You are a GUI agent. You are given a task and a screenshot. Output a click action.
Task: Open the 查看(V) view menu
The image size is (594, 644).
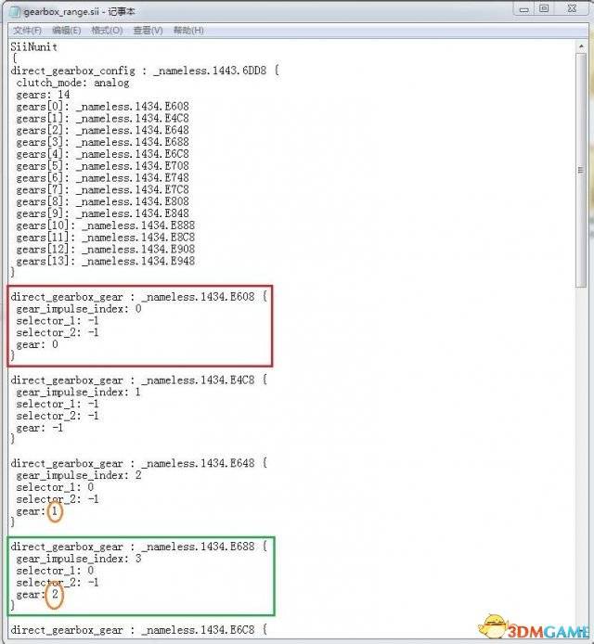tap(147, 31)
